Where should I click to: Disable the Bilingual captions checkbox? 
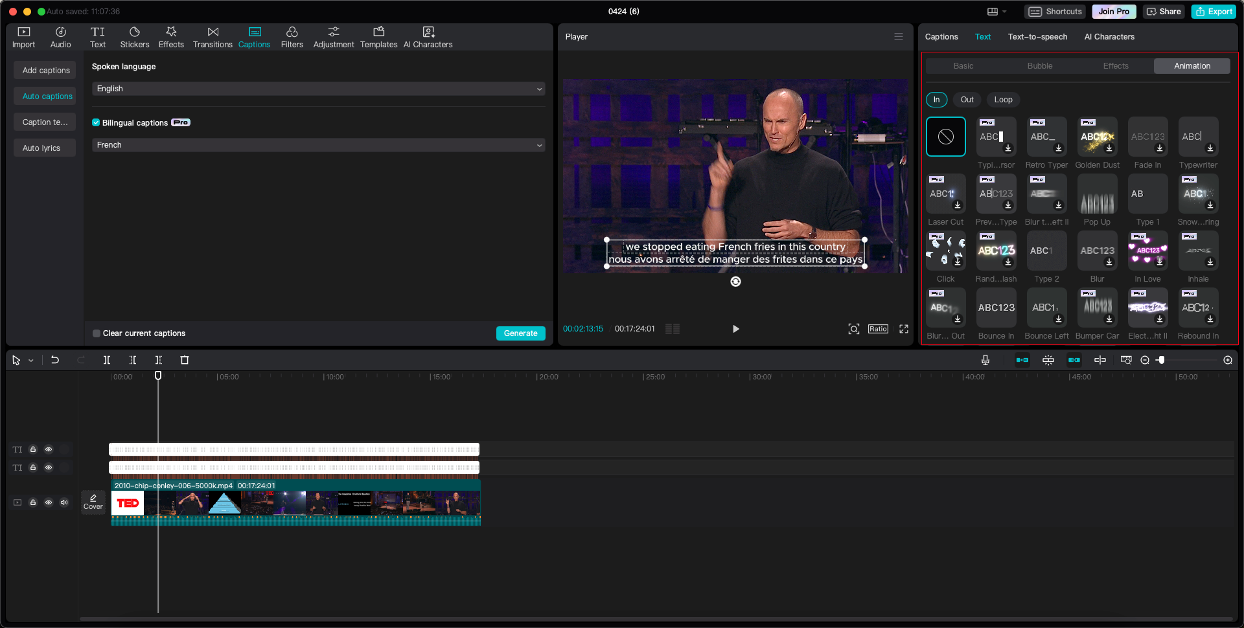96,122
